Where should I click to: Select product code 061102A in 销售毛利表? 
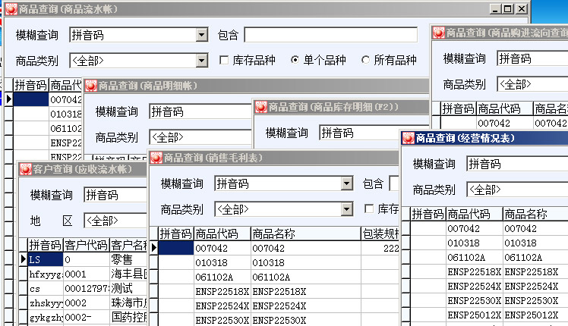tap(222, 277)
